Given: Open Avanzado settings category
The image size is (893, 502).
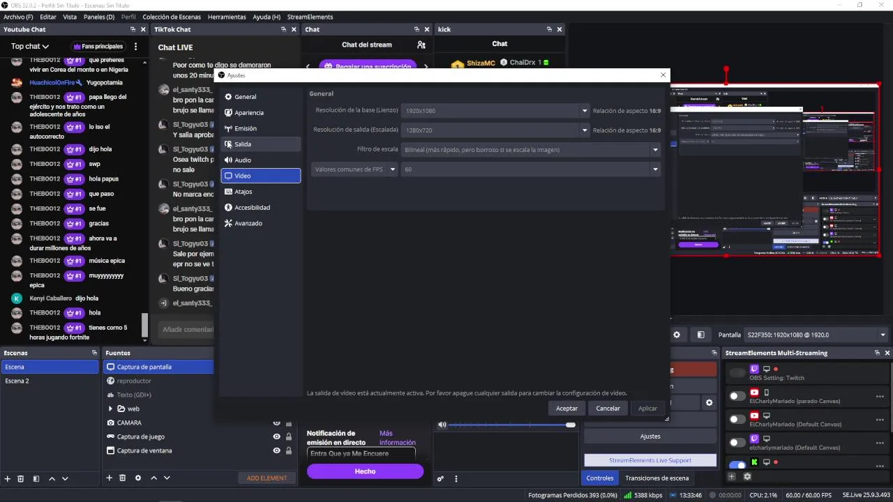Looking at the screenshot, I should [x=261, y=223].
